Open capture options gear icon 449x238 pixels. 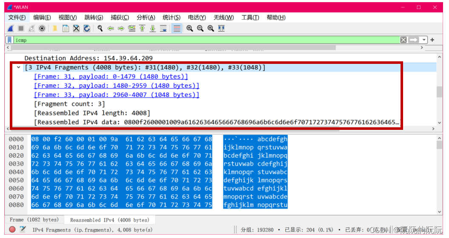(42, 29)
